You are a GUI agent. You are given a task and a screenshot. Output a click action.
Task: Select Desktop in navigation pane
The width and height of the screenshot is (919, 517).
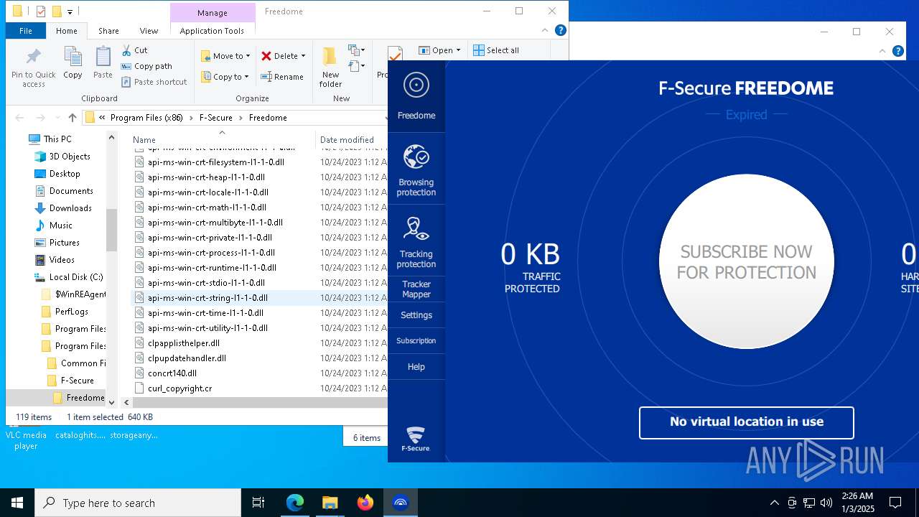pos(65,174)
